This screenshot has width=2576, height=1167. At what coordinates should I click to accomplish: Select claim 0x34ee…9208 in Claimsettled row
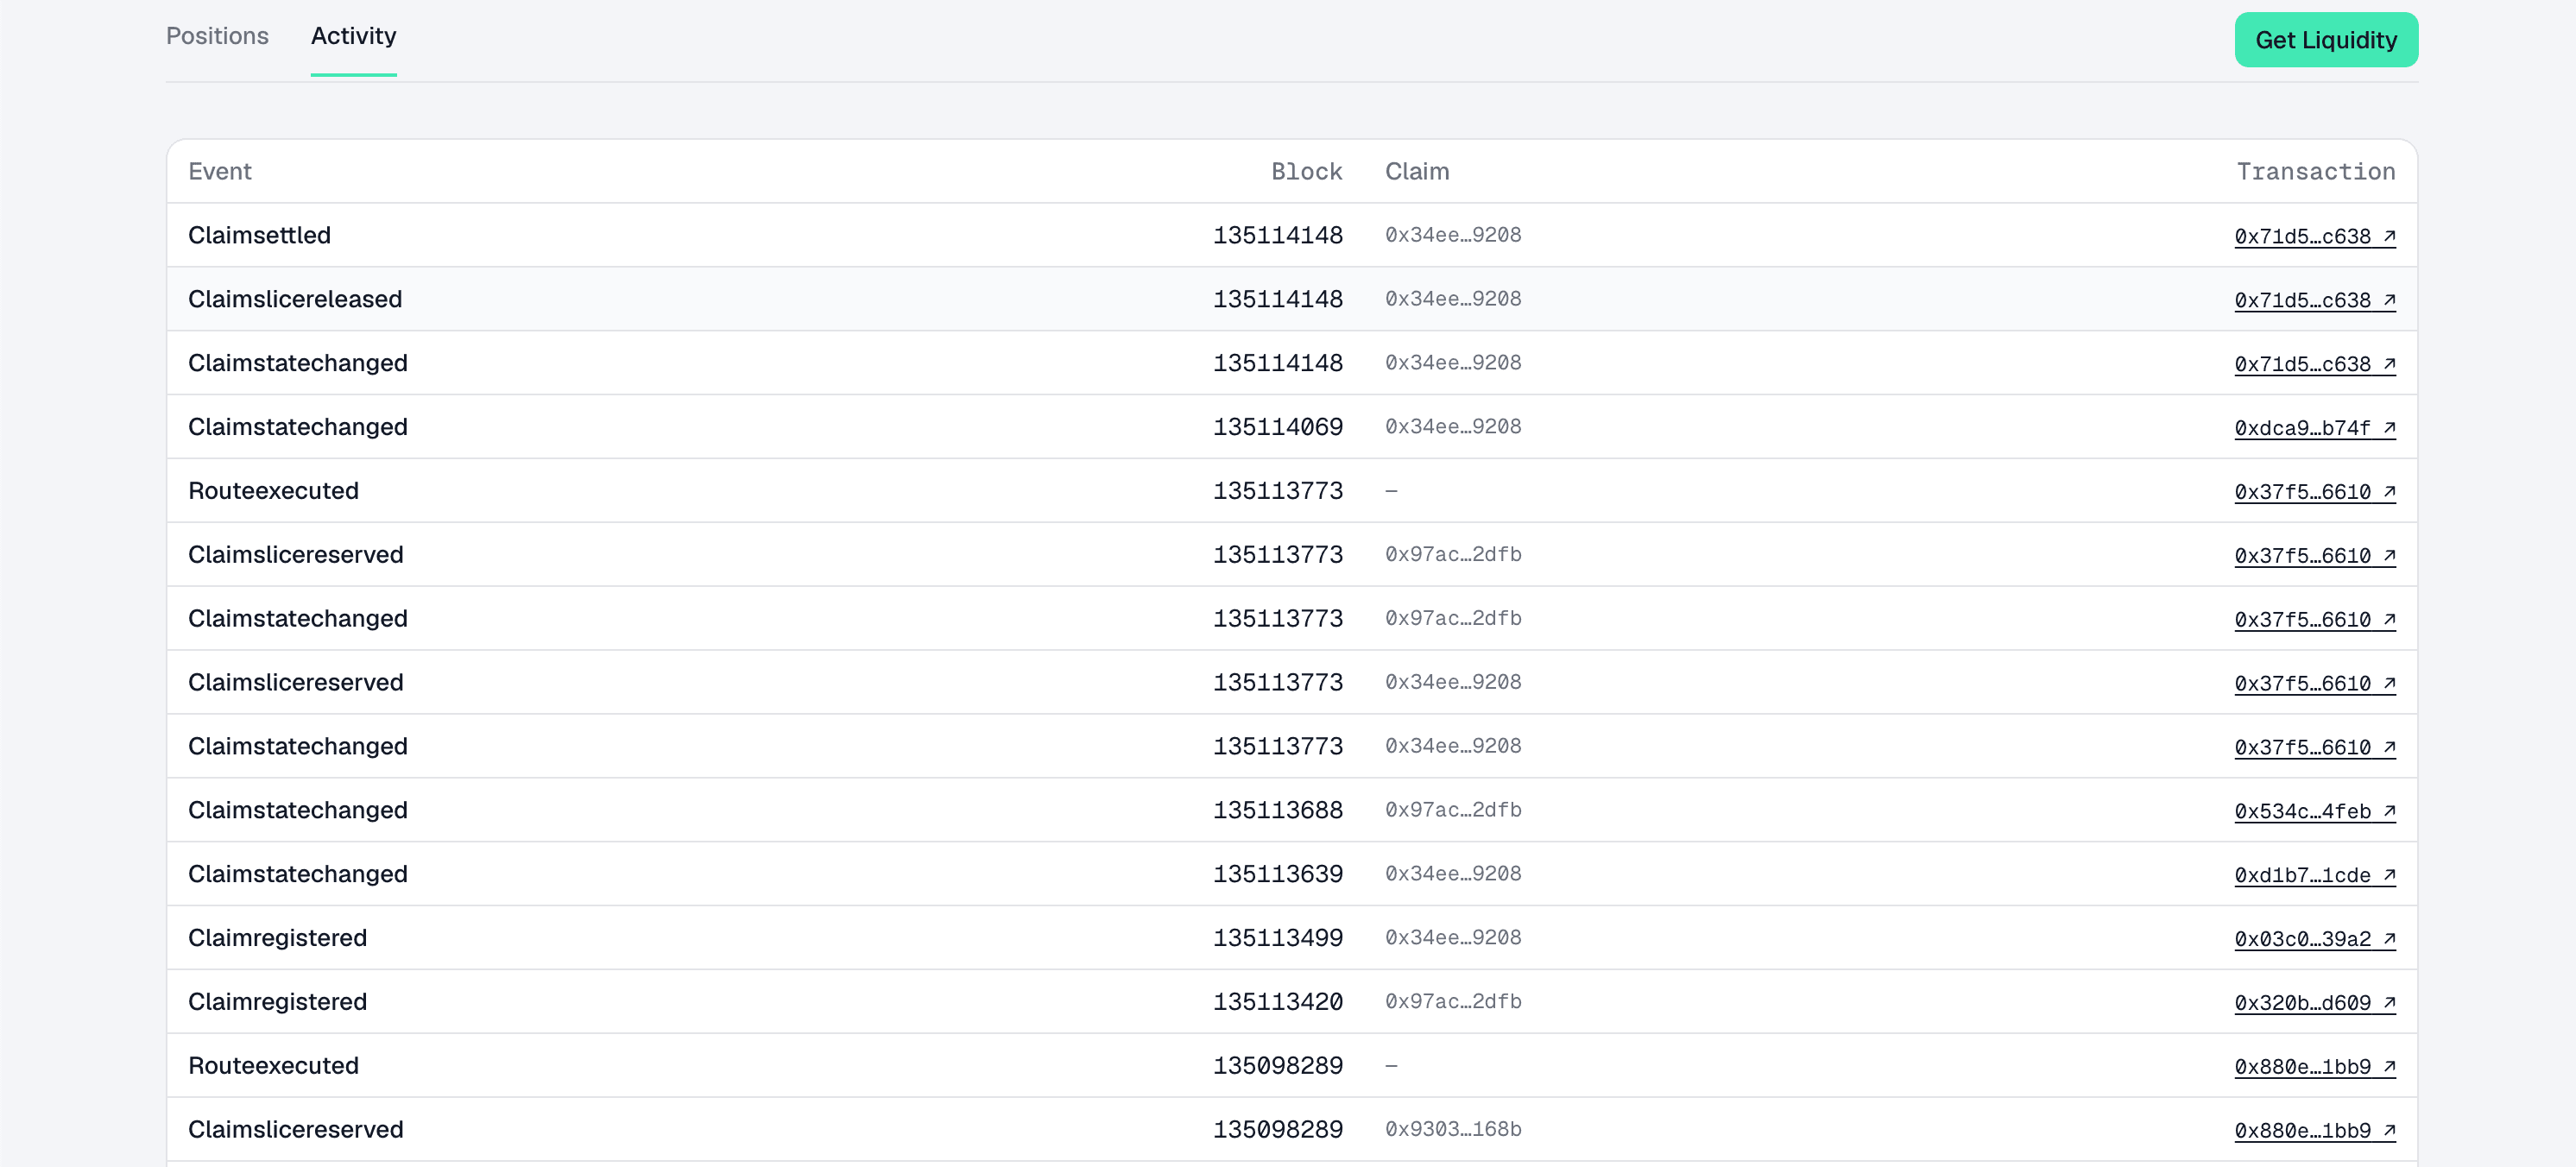point(1453,235)
